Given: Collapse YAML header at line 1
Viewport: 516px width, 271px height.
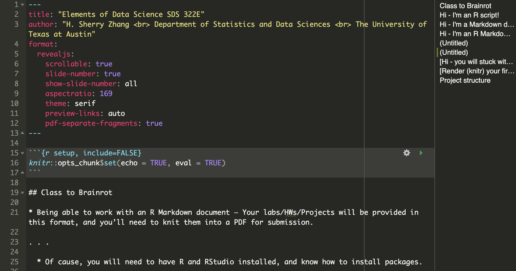Looking at the screenshot, I should click(22, 5).
